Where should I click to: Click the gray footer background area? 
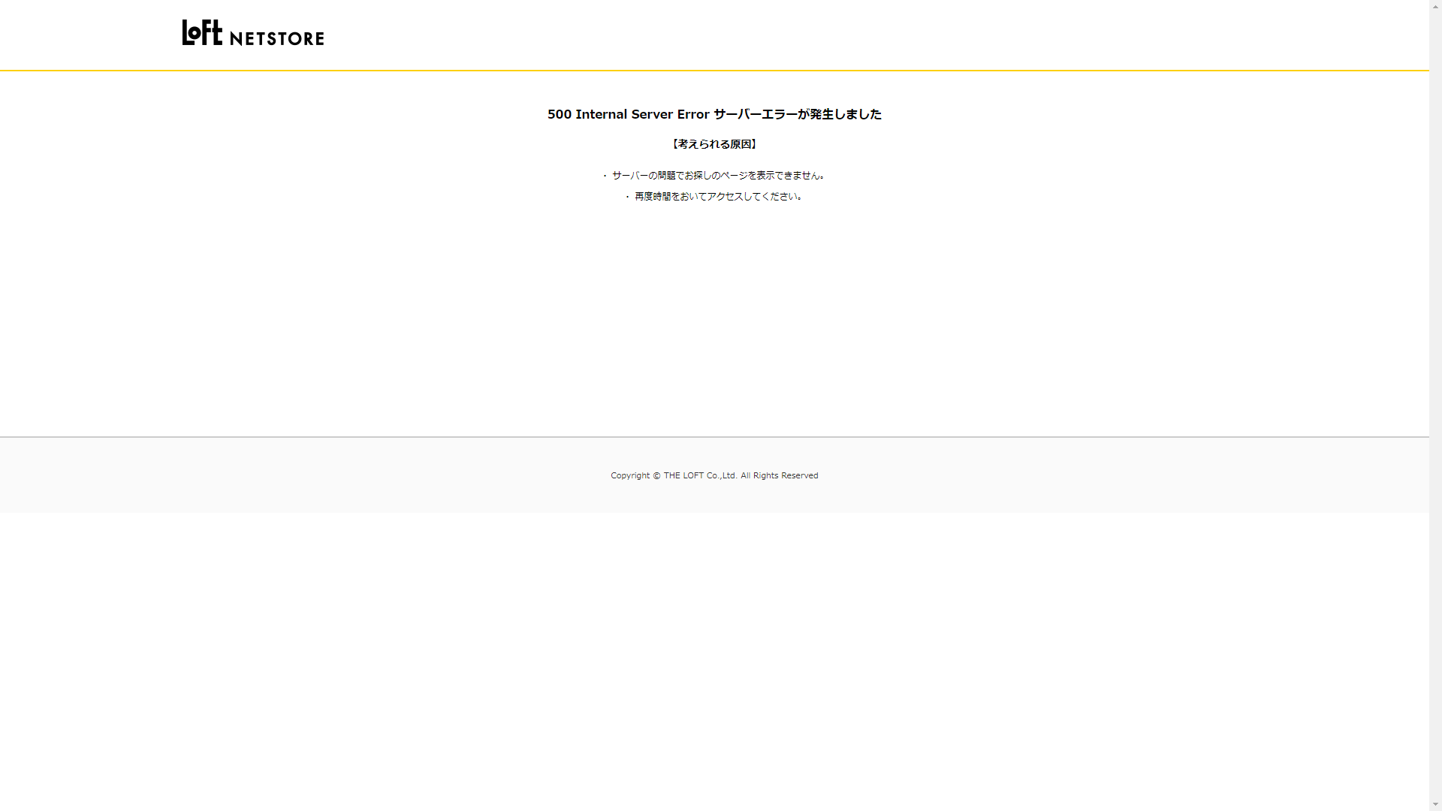[300, 481]
